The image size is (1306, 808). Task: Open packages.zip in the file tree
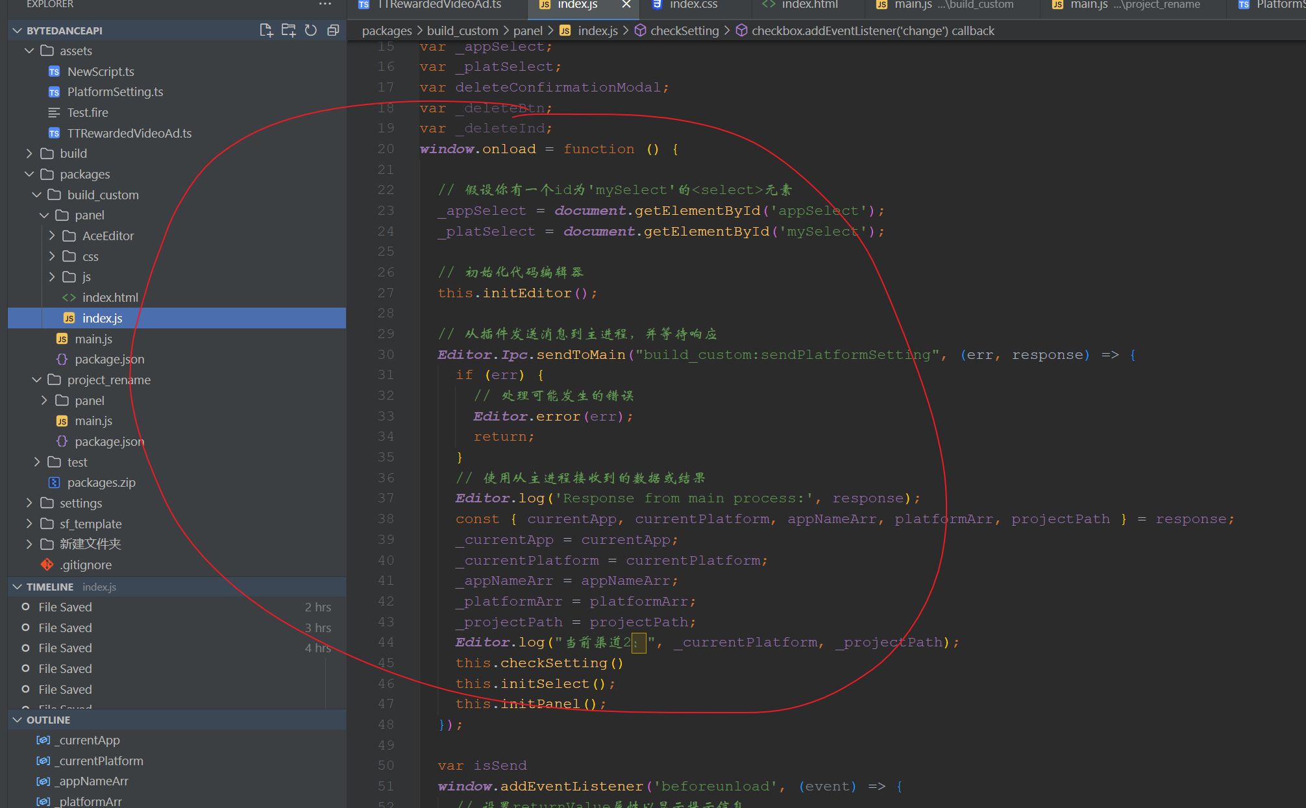[101, 482]
